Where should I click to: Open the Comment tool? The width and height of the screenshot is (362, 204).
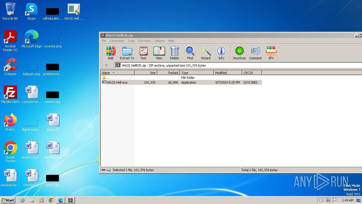(x=255, y=53)
